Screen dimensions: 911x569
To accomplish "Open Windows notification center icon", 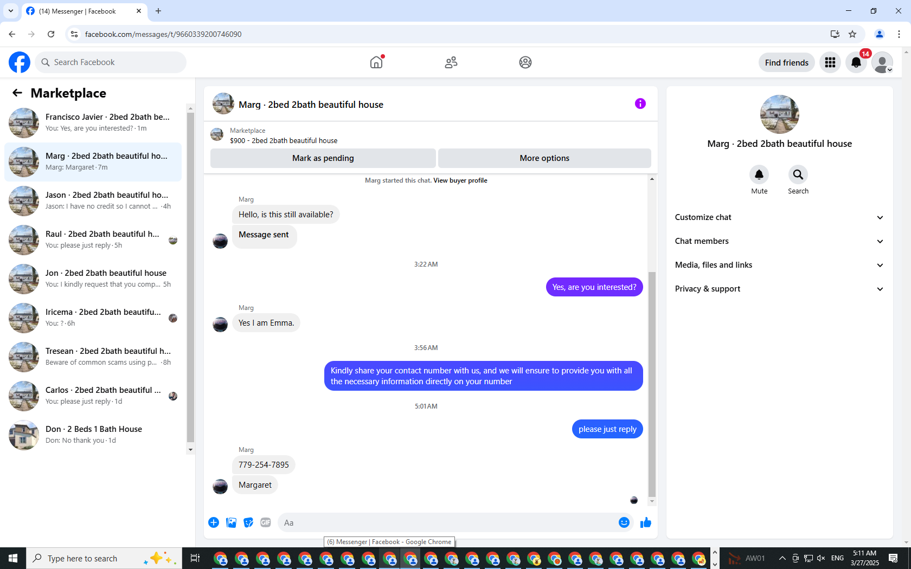I will 893,558.
